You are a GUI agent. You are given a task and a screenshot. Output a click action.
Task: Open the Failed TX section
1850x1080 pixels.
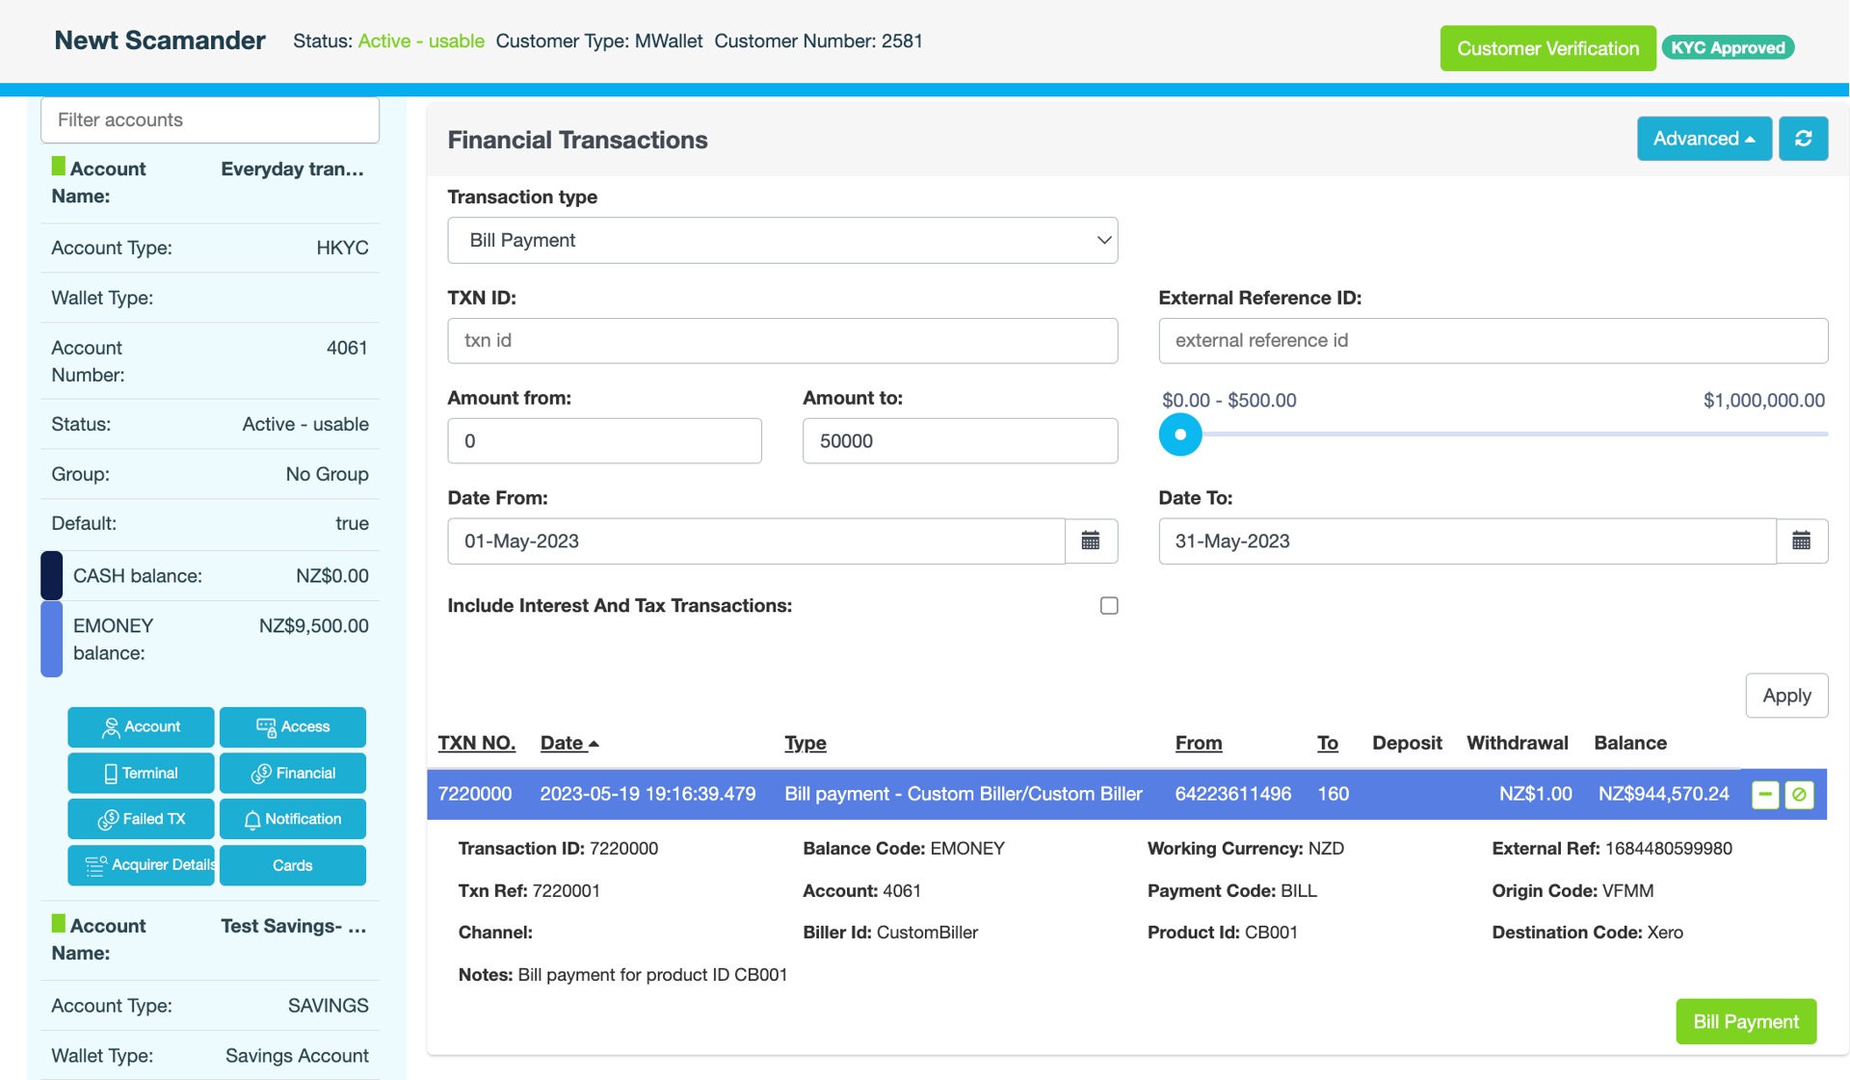(141, 819)
